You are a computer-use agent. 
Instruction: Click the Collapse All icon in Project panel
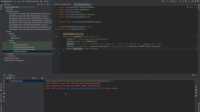click(x=44, y=4)
